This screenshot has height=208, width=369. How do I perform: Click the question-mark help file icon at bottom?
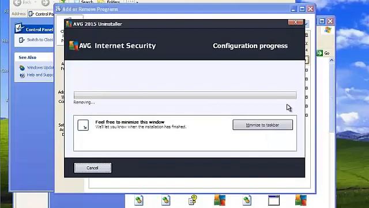pos(193,200)
